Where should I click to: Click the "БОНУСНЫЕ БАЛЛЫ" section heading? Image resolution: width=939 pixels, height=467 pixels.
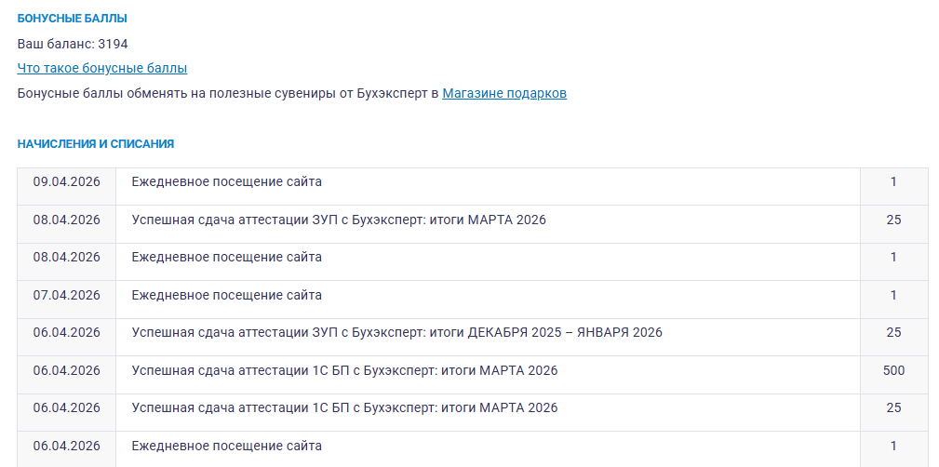[x=73, y=19]
